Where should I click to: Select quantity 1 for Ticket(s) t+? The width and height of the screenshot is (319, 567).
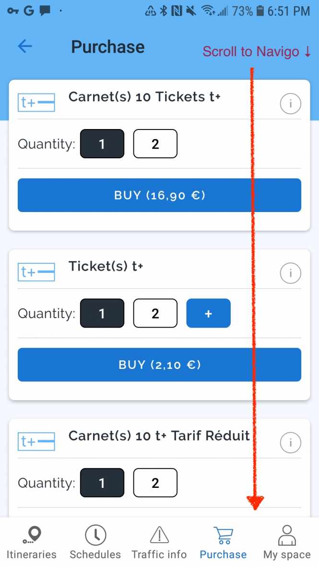(x=102, y=313)
